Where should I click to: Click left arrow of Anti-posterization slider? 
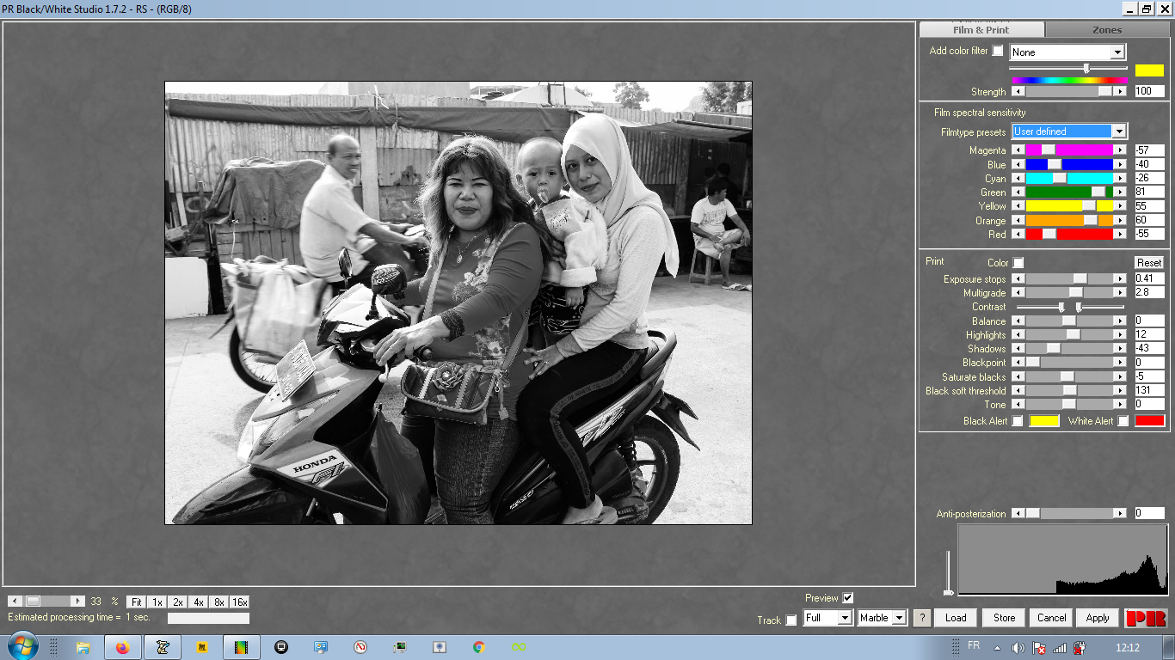(x=1018, y=513)
